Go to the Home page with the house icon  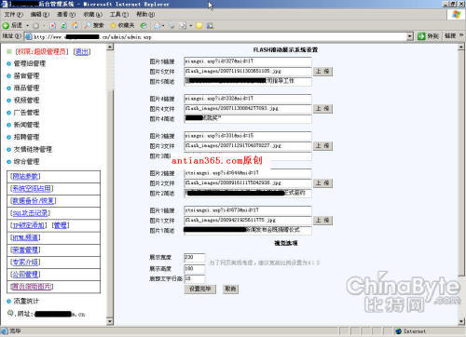coord(75,25)
